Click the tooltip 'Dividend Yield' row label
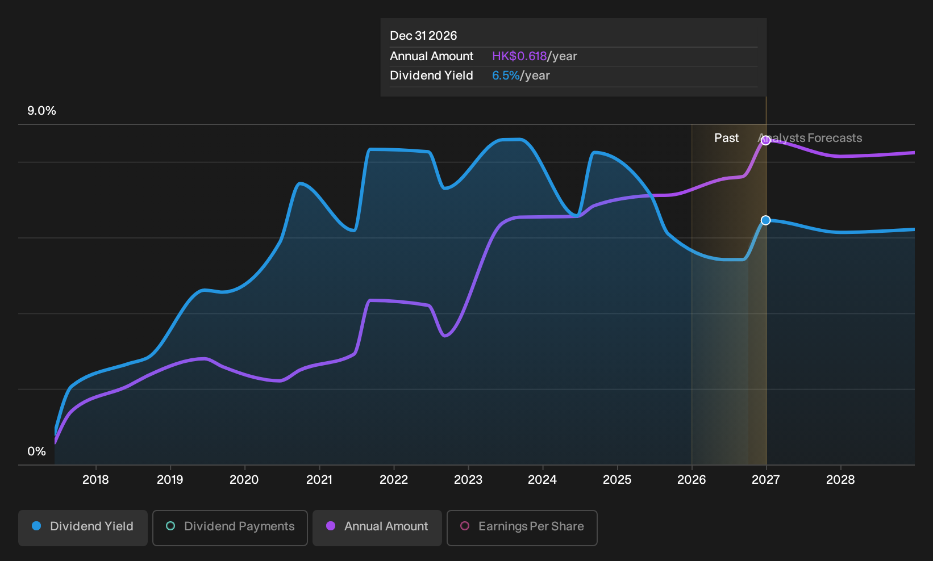Image resolution: width=933 pixels, height=561 pixels. (432, 76)
